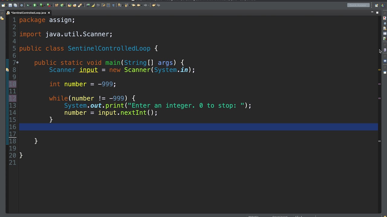Click the Search flashlight toolbar icon
Viewport: 387px width, 217px height.
(x=80, y=5)
